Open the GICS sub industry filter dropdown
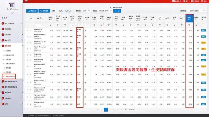 click(80, 25)
